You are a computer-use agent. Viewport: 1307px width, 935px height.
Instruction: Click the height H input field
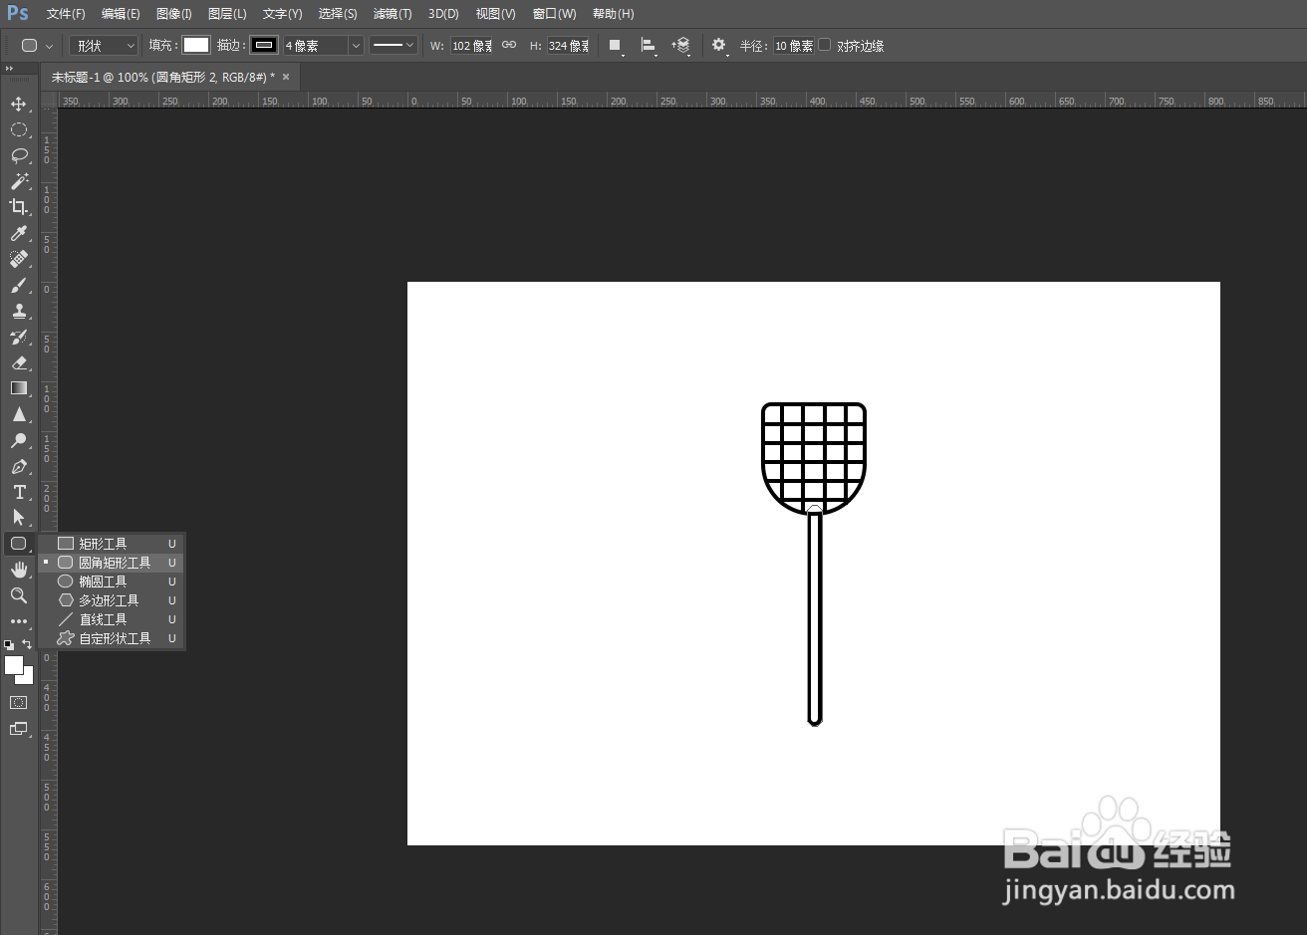pyautogui.click(x=569, y=46)
